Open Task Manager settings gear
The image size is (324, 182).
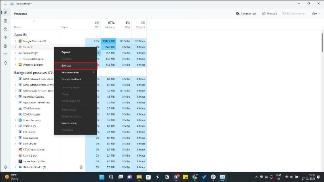(5, 167)
